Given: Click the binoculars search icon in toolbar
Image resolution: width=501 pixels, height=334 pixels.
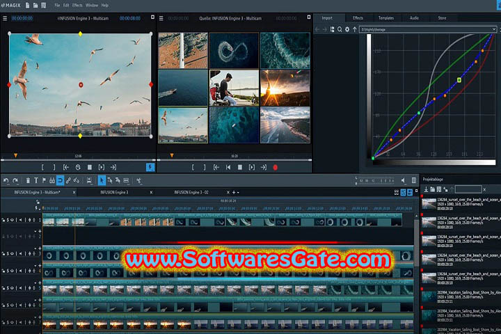Looking at the screenshot, I should point(52,181).
